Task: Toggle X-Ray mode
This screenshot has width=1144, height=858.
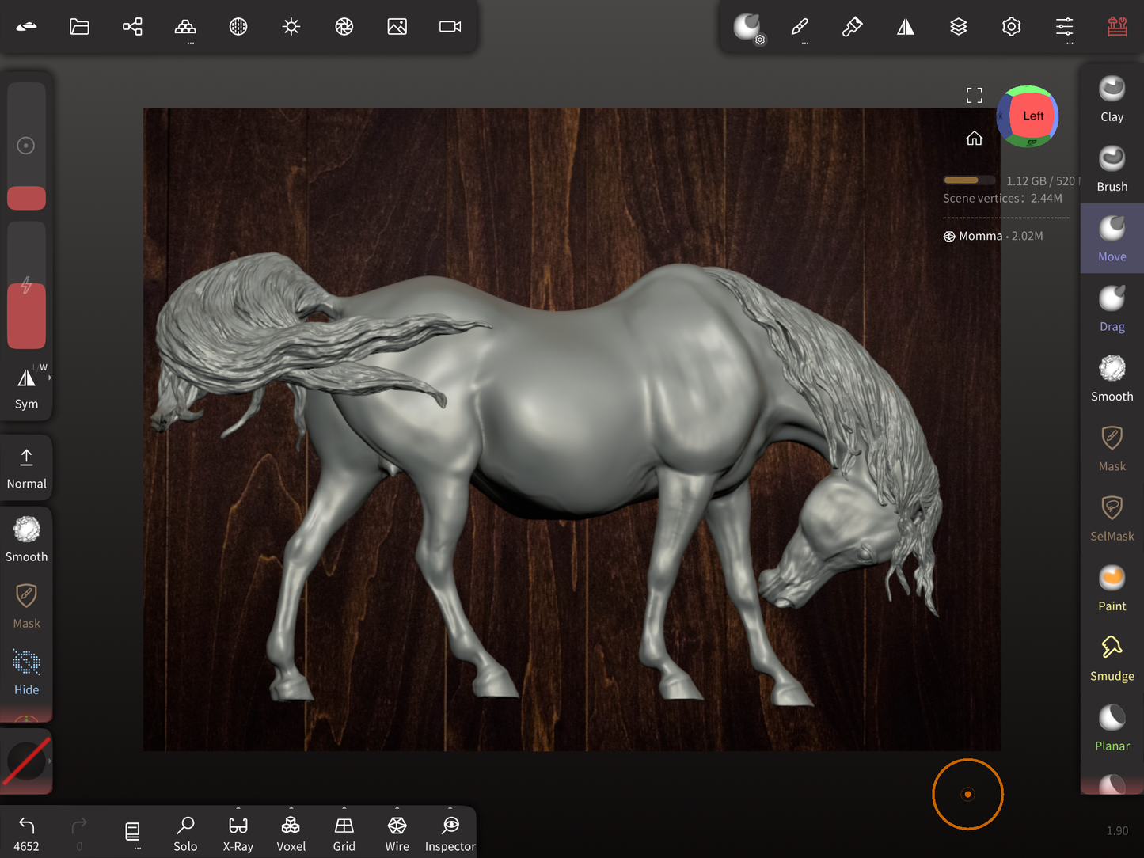Action: pos(238,833)
